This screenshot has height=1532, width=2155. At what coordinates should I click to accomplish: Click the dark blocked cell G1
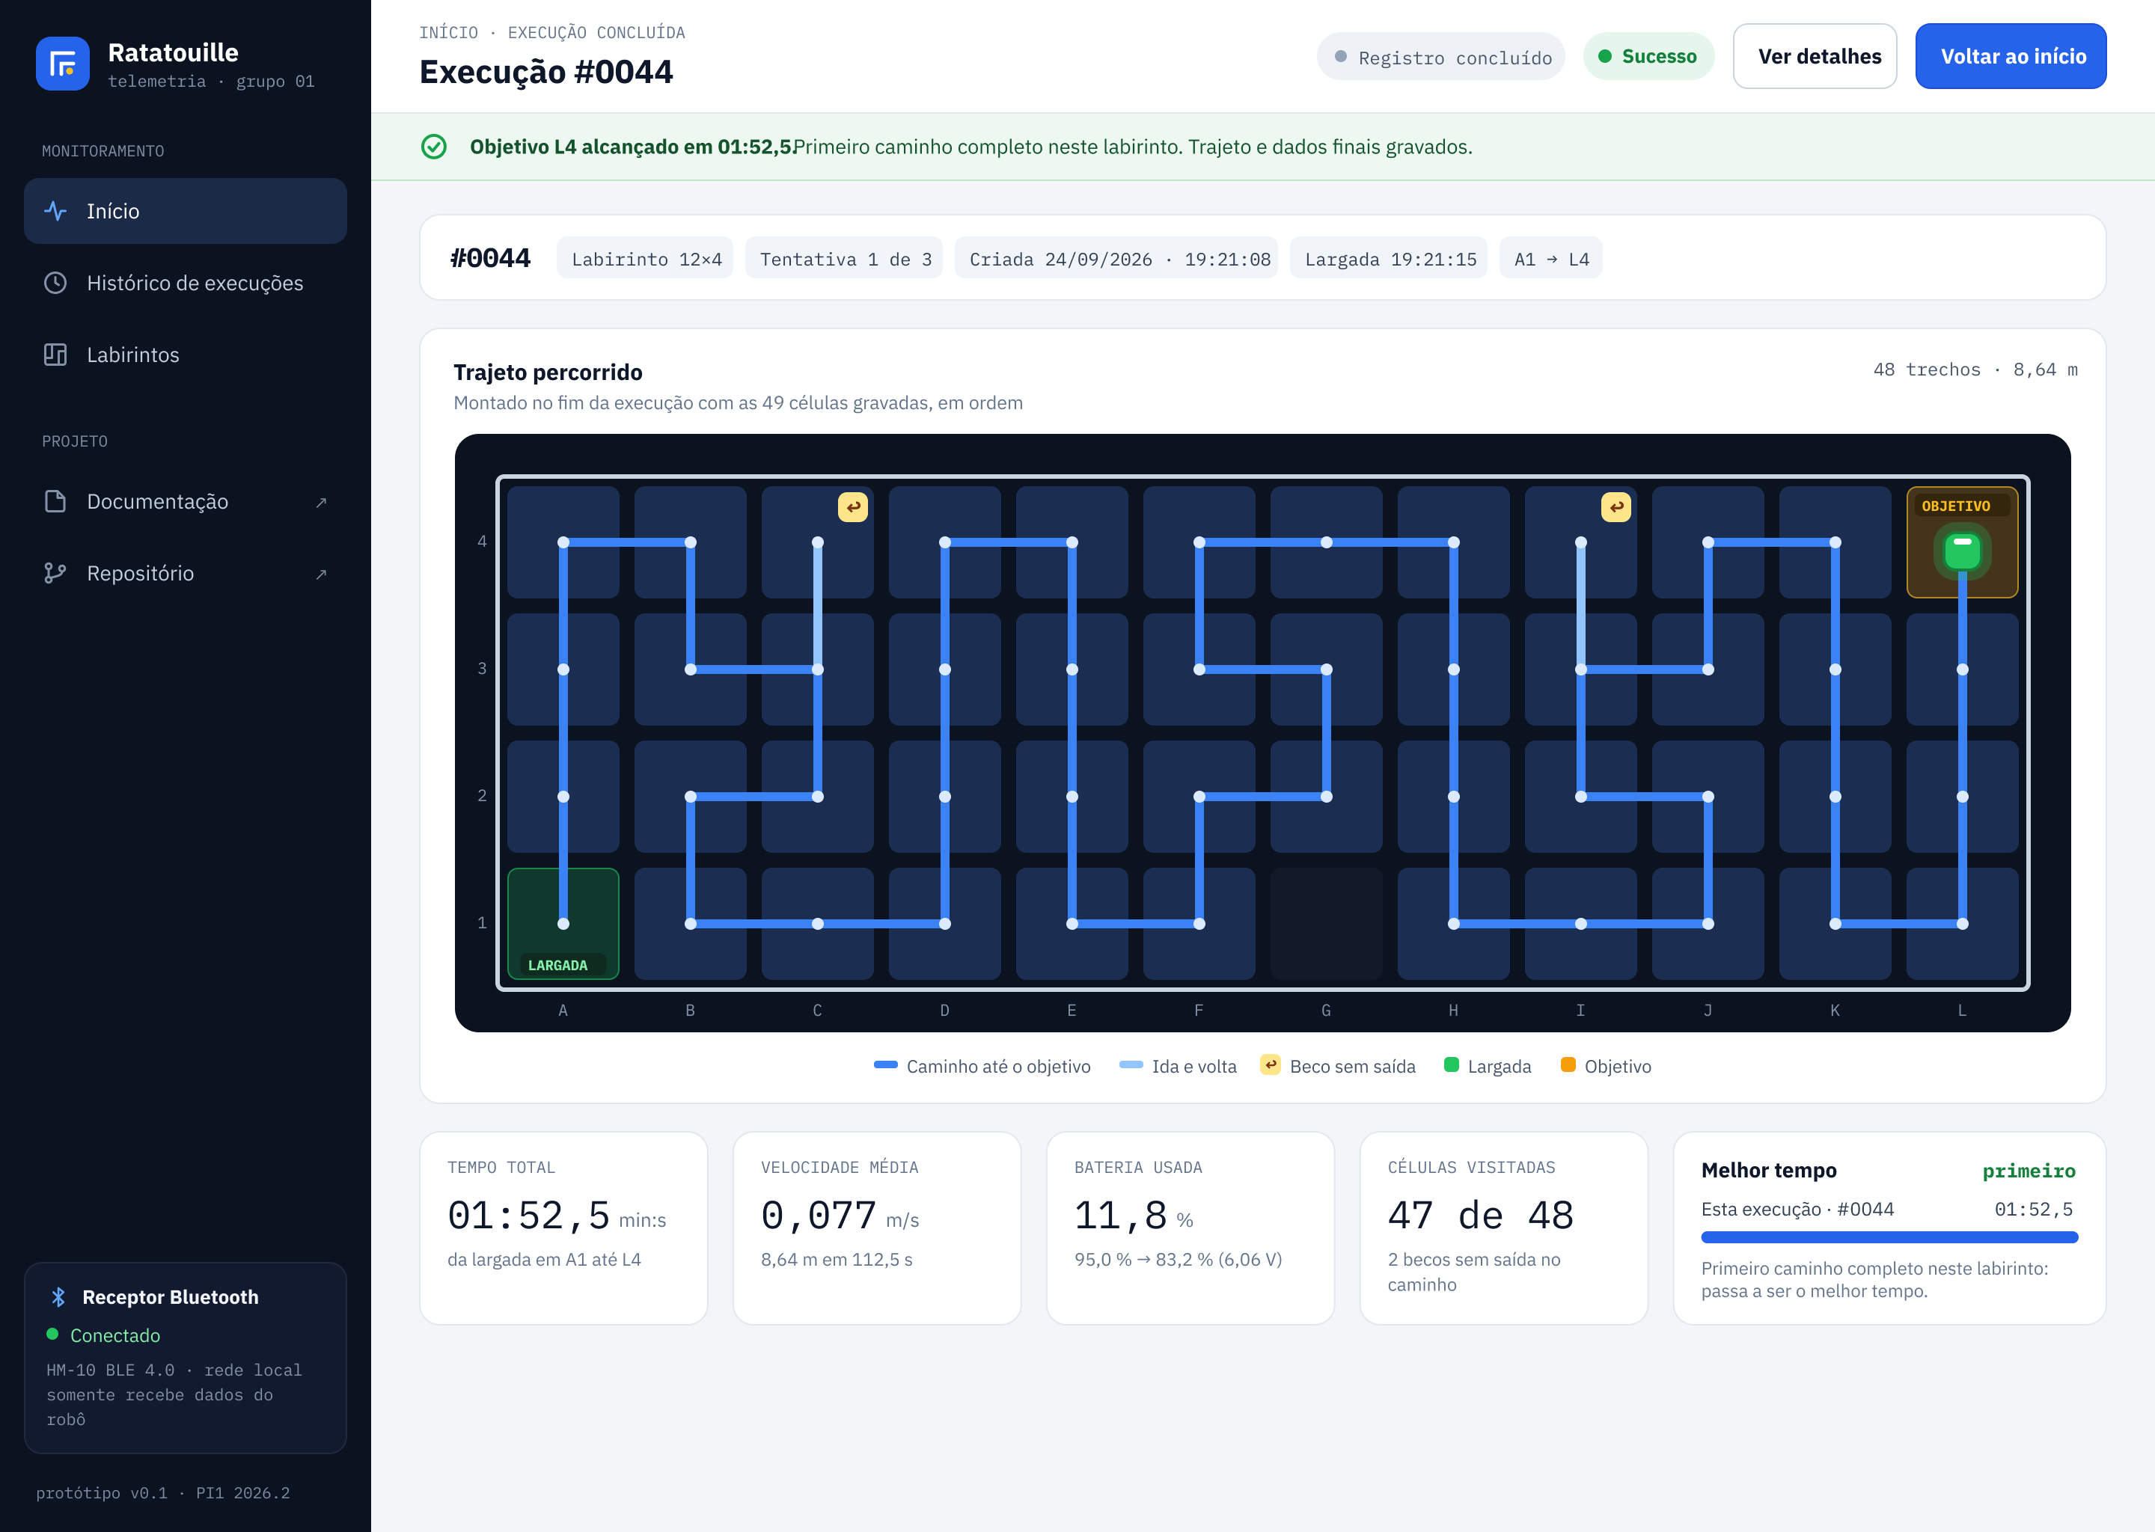pyautogui.click(x=1327, y=924)
